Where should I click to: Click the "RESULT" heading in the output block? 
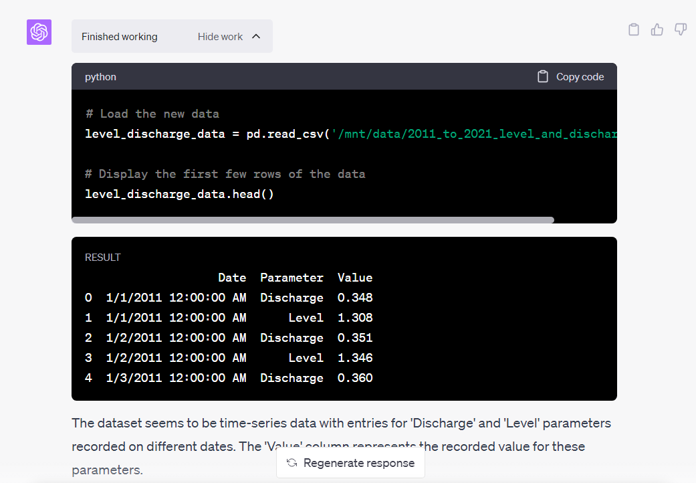[x=103, y=258]
